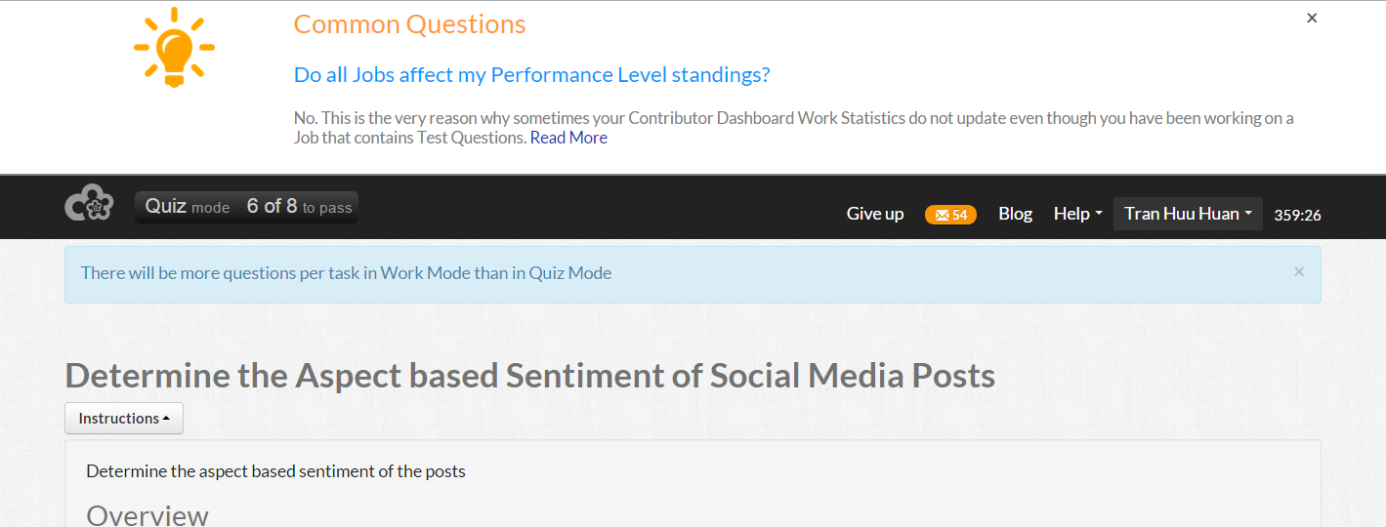Click the flower logo in navbar
The height and width of the screenshot is (527, 1386).
tap(89, 204)
